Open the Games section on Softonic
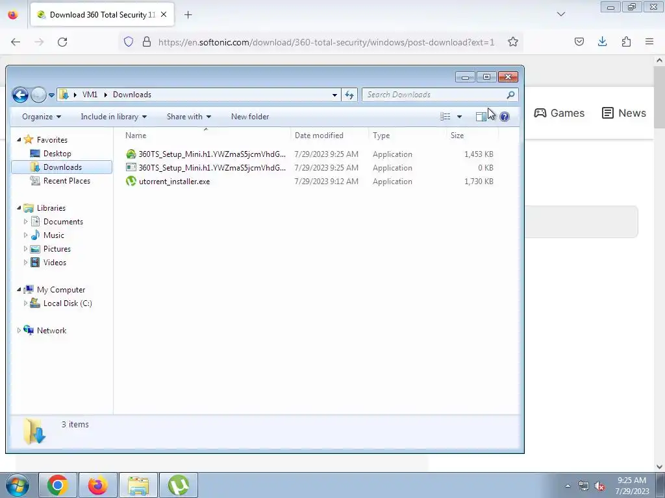This screenshot has width=665, height=498. pyautogui.click(x=559, y=113)
